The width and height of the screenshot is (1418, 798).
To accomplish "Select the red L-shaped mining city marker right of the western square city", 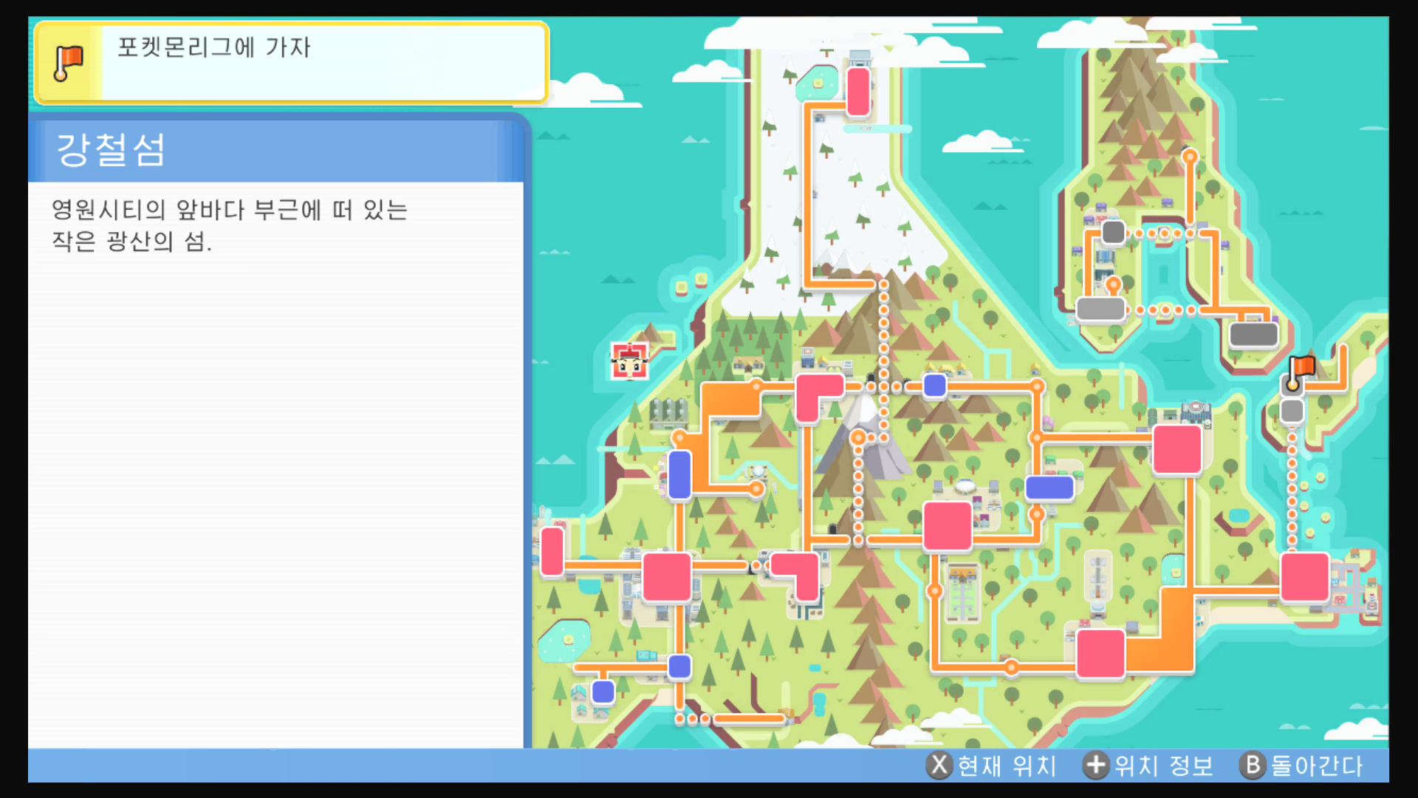I will [x=797, y=576].
